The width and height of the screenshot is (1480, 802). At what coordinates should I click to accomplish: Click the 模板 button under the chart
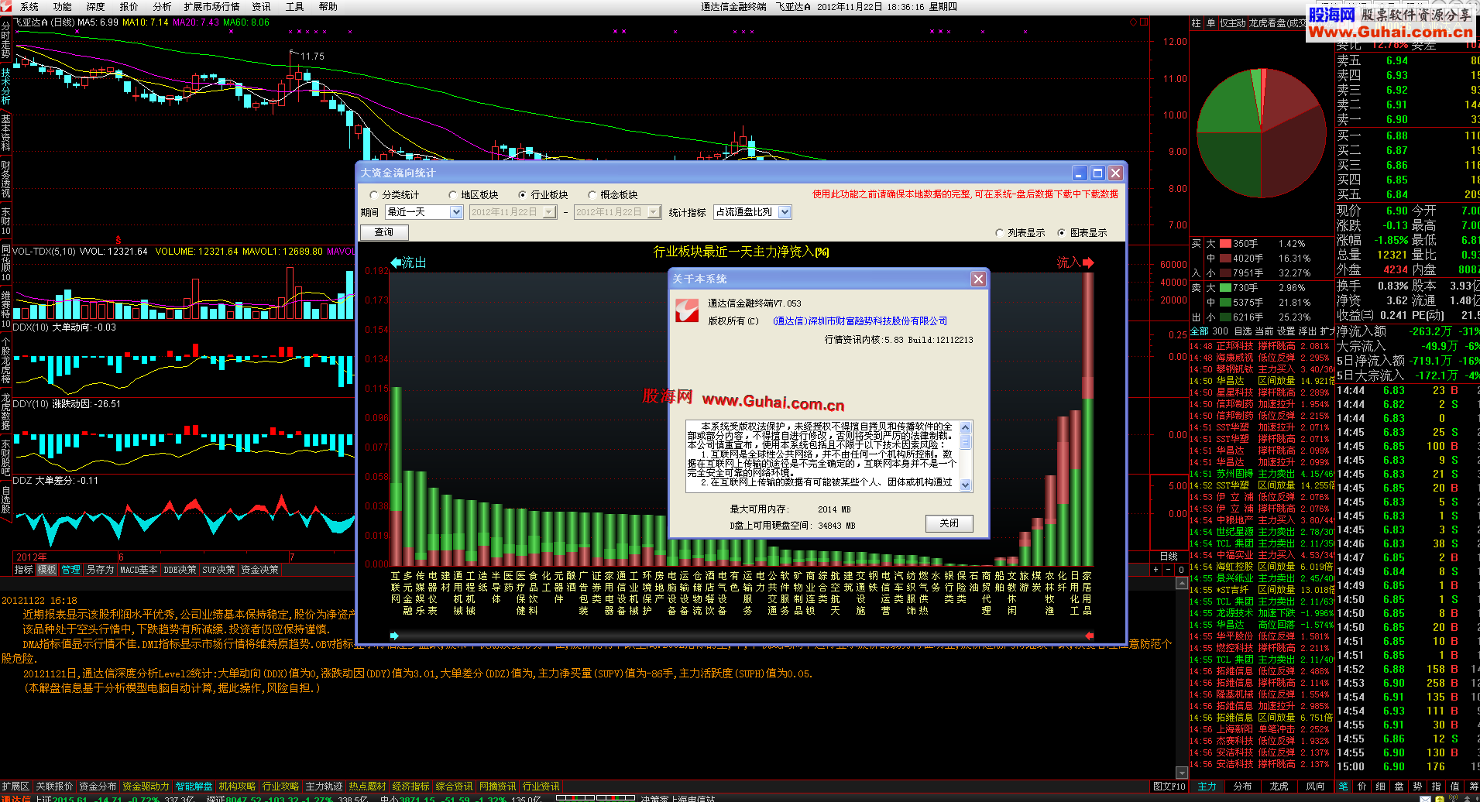pos(47,570)
